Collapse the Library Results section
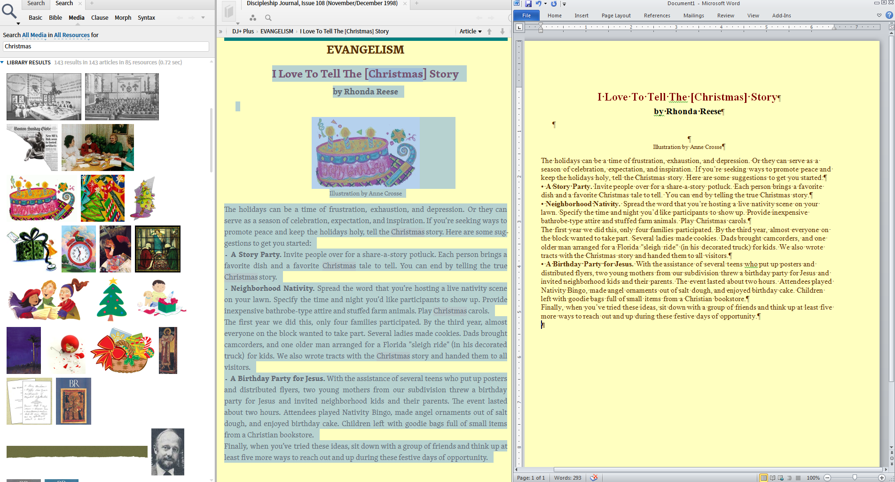 click(2, 62)
